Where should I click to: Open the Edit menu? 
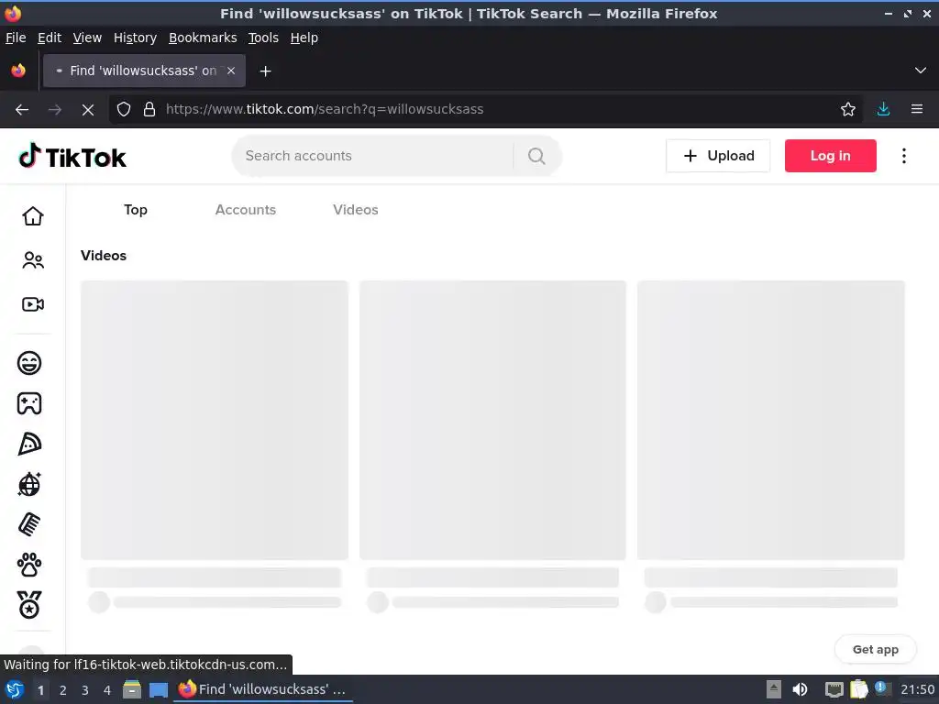[50, 38]
